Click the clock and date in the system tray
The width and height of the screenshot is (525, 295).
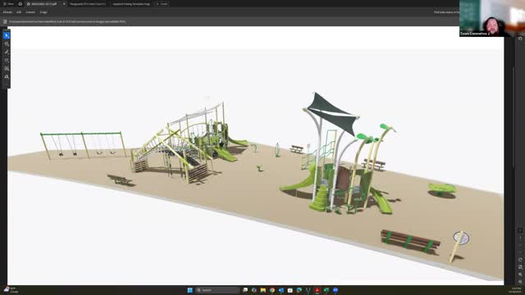pyautogui.click(x=514, y=290)
